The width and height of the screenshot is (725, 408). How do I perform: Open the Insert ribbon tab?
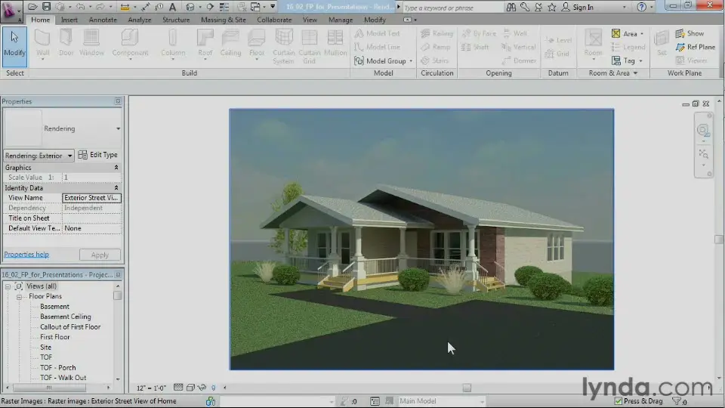click(x=69, y=20)
